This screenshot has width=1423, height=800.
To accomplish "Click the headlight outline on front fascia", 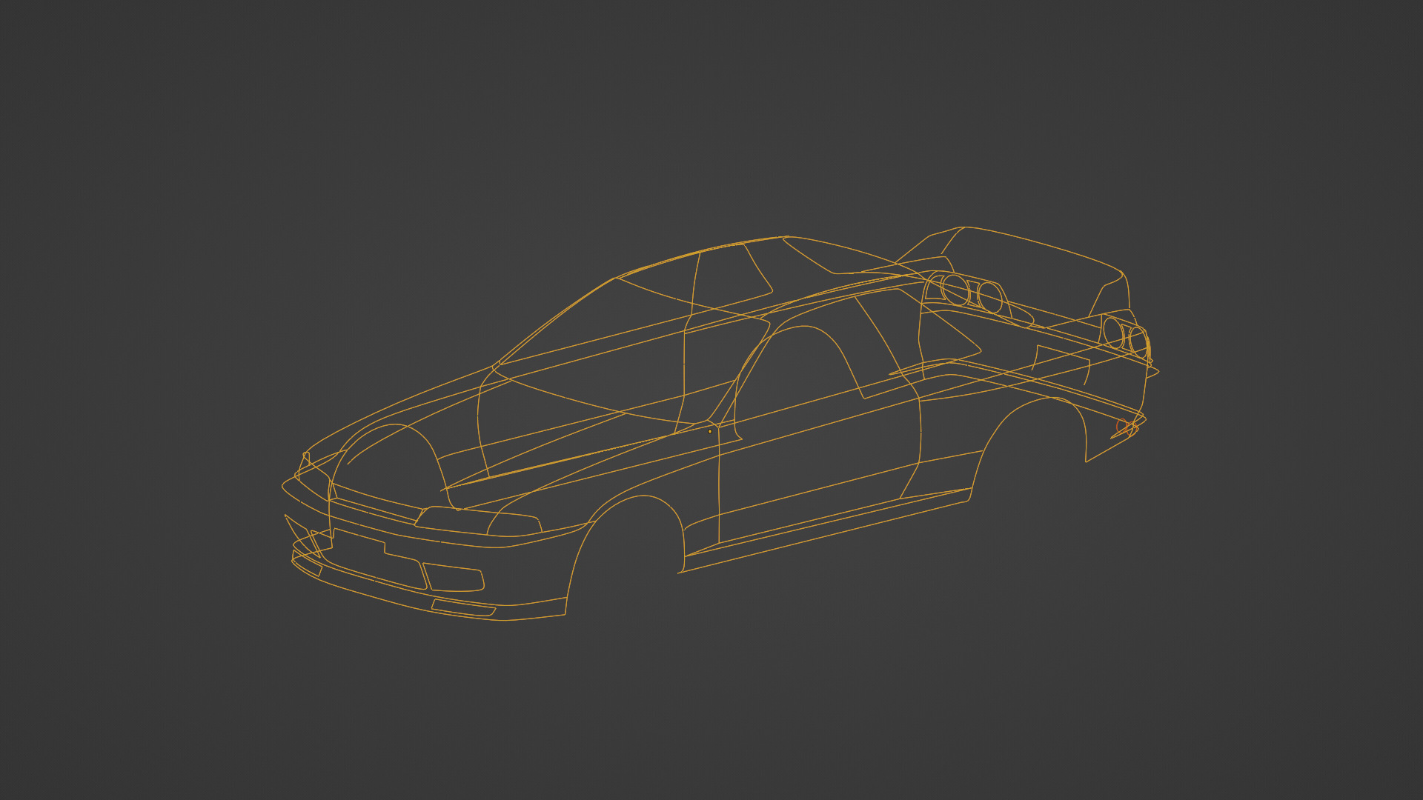I will pos(478,521).
